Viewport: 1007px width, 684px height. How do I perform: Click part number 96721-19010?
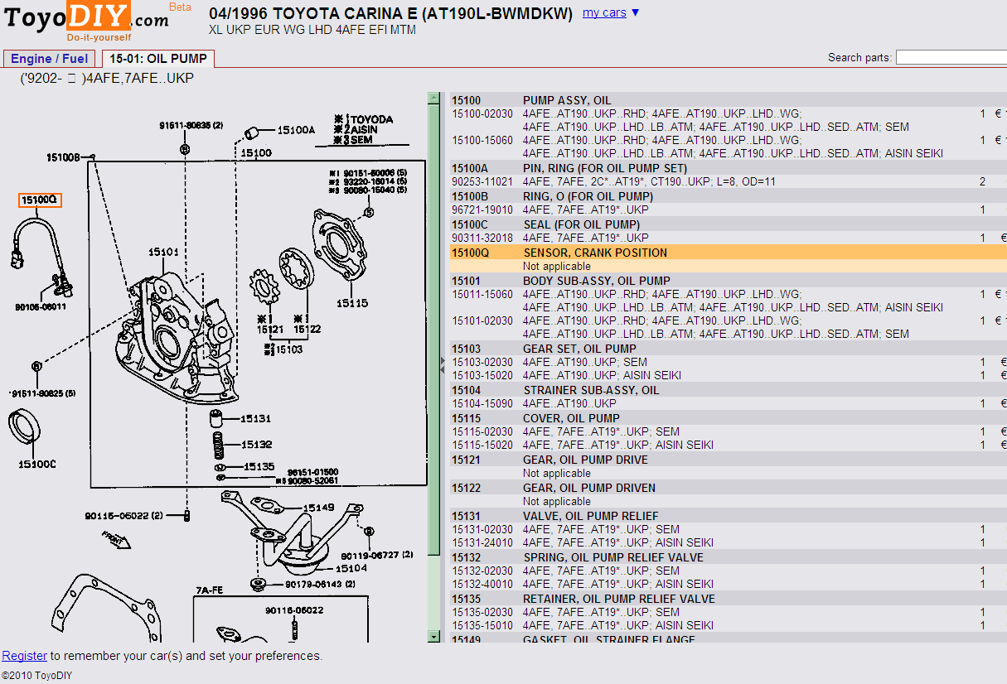(x=482, y=210)
